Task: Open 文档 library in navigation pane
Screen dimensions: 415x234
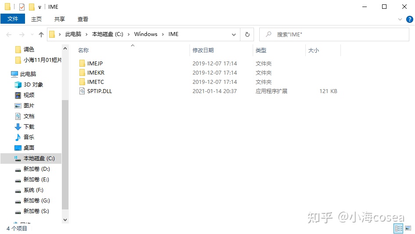Action: pos(29,116)
